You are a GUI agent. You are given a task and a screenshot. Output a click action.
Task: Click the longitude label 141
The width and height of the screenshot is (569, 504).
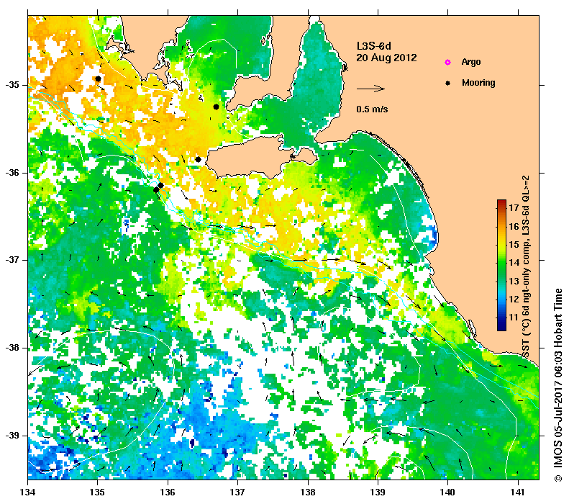pyautogui.click(x=518, y=492)
